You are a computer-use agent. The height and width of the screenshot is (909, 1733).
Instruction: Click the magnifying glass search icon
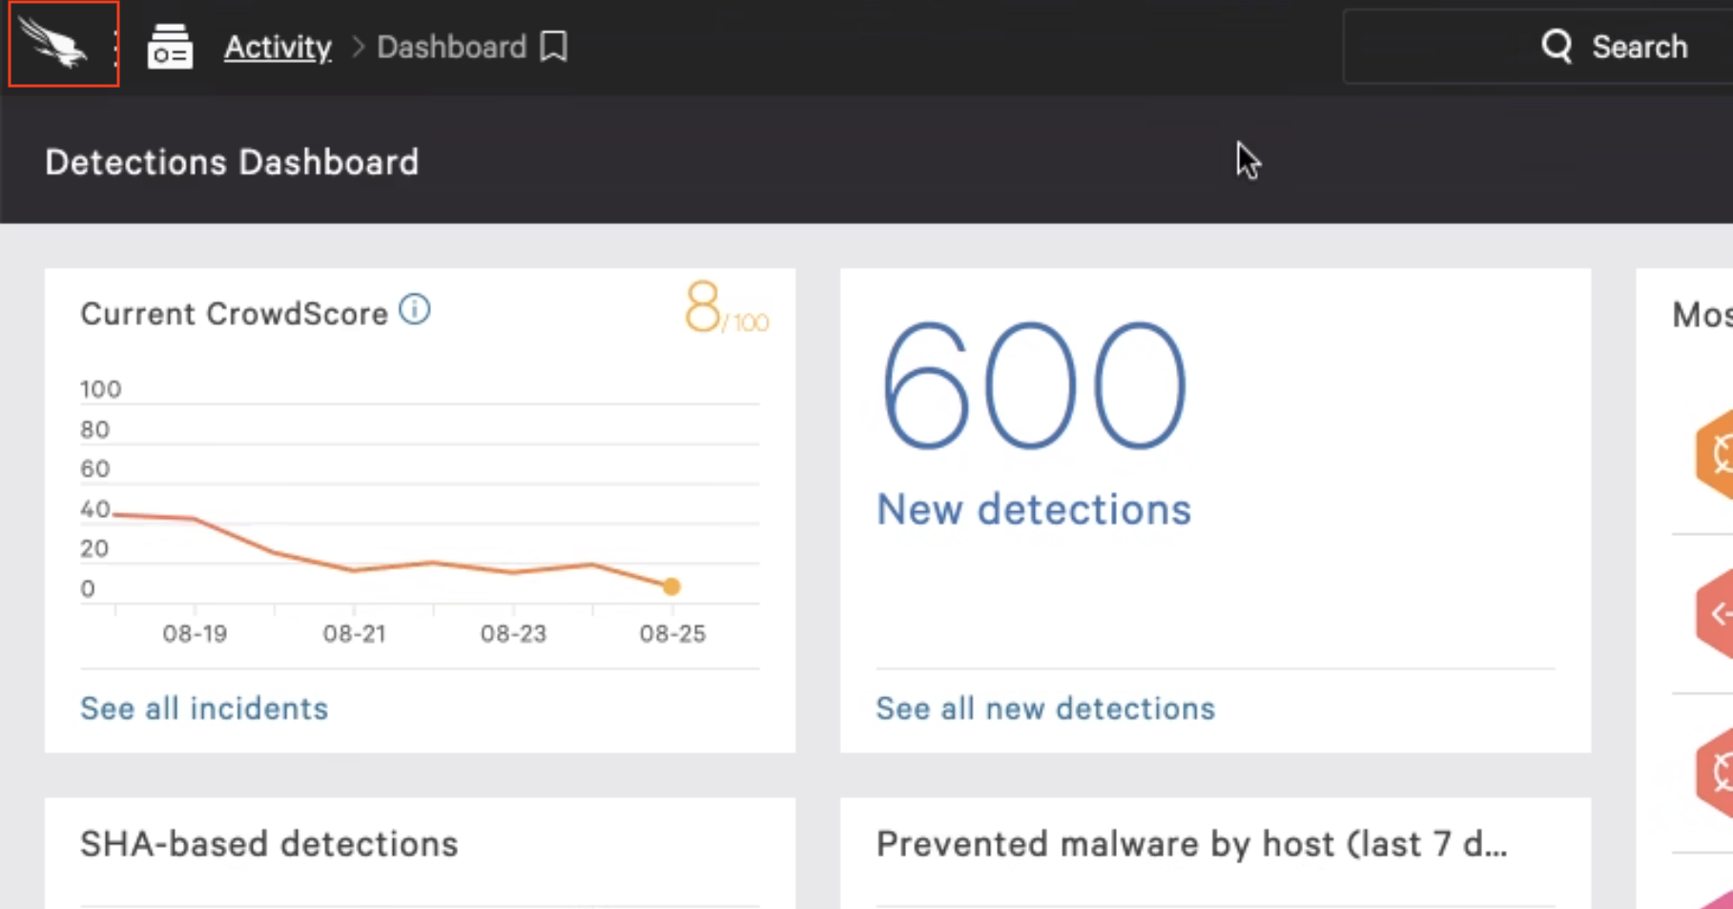(1557, 46)
